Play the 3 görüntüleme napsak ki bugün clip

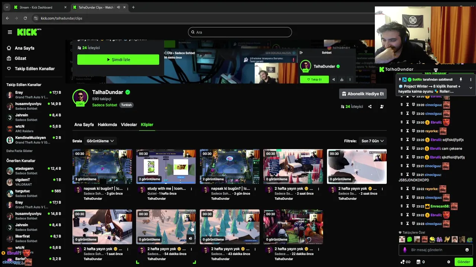click(x=102, y=167)
